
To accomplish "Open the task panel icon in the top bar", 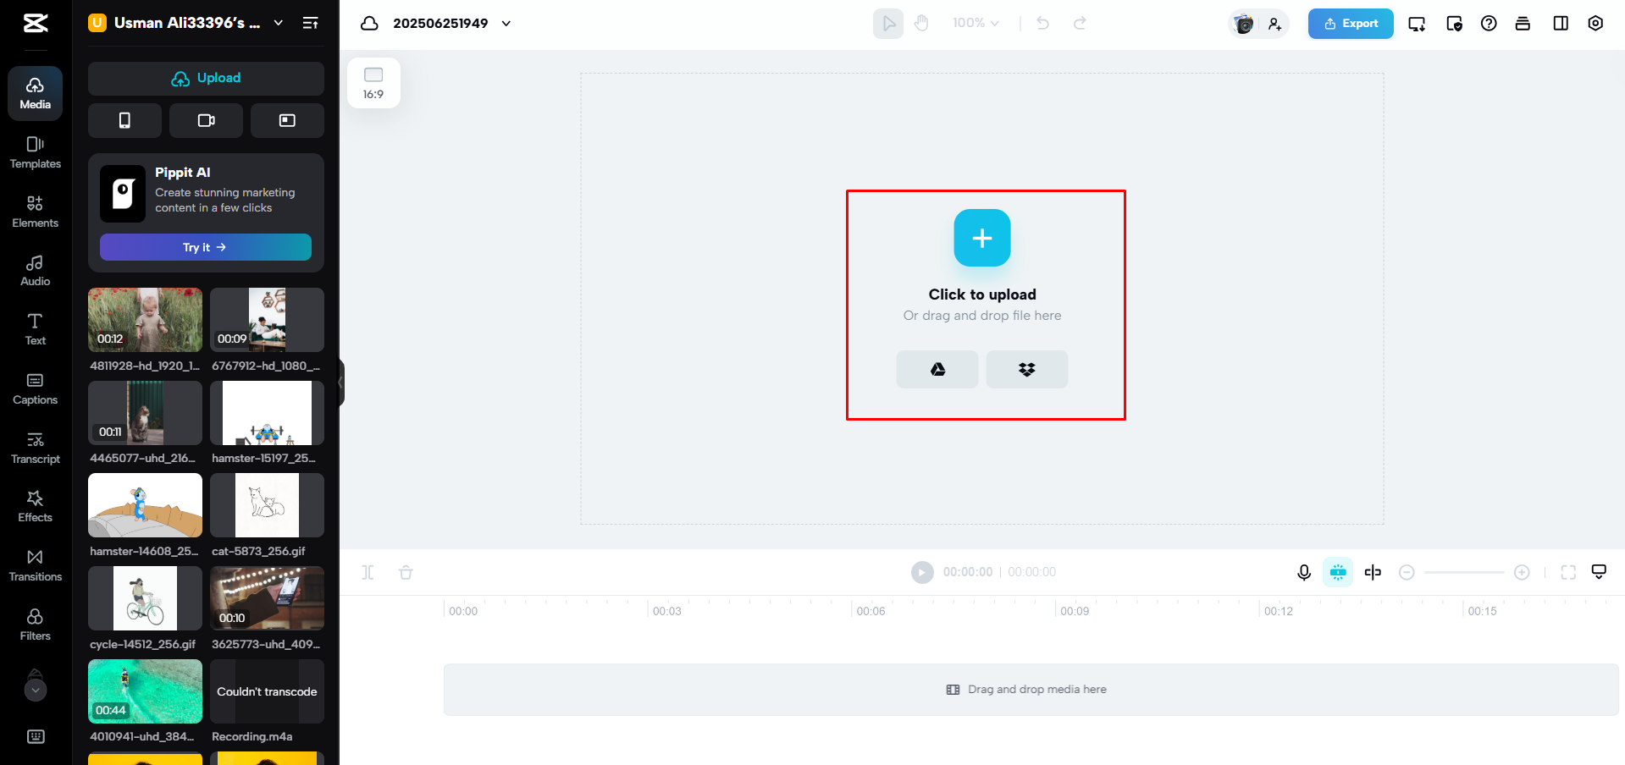I will [x=1454, y=24].
